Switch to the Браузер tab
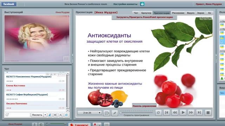Image resolution: width=225 pixels, height=126 pixels. tap(146, 13)
